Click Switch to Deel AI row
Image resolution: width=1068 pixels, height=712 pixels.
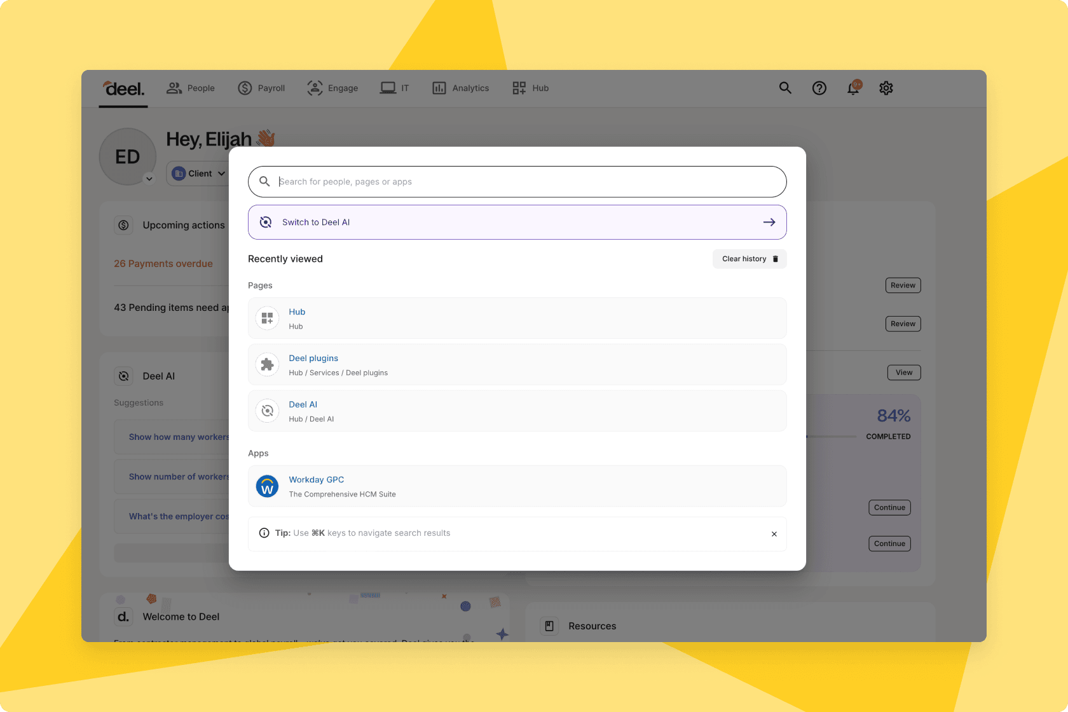click(x=517, y=222)
